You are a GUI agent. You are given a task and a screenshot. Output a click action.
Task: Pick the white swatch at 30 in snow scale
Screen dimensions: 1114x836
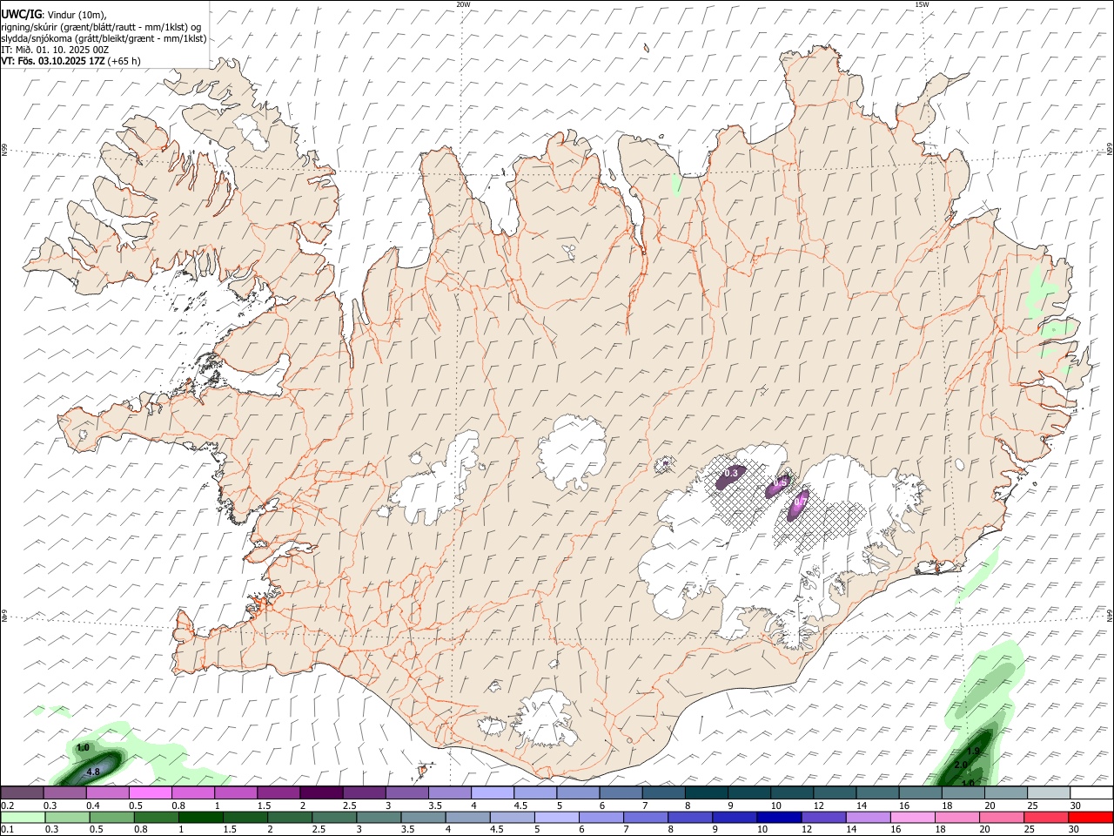1091,793
